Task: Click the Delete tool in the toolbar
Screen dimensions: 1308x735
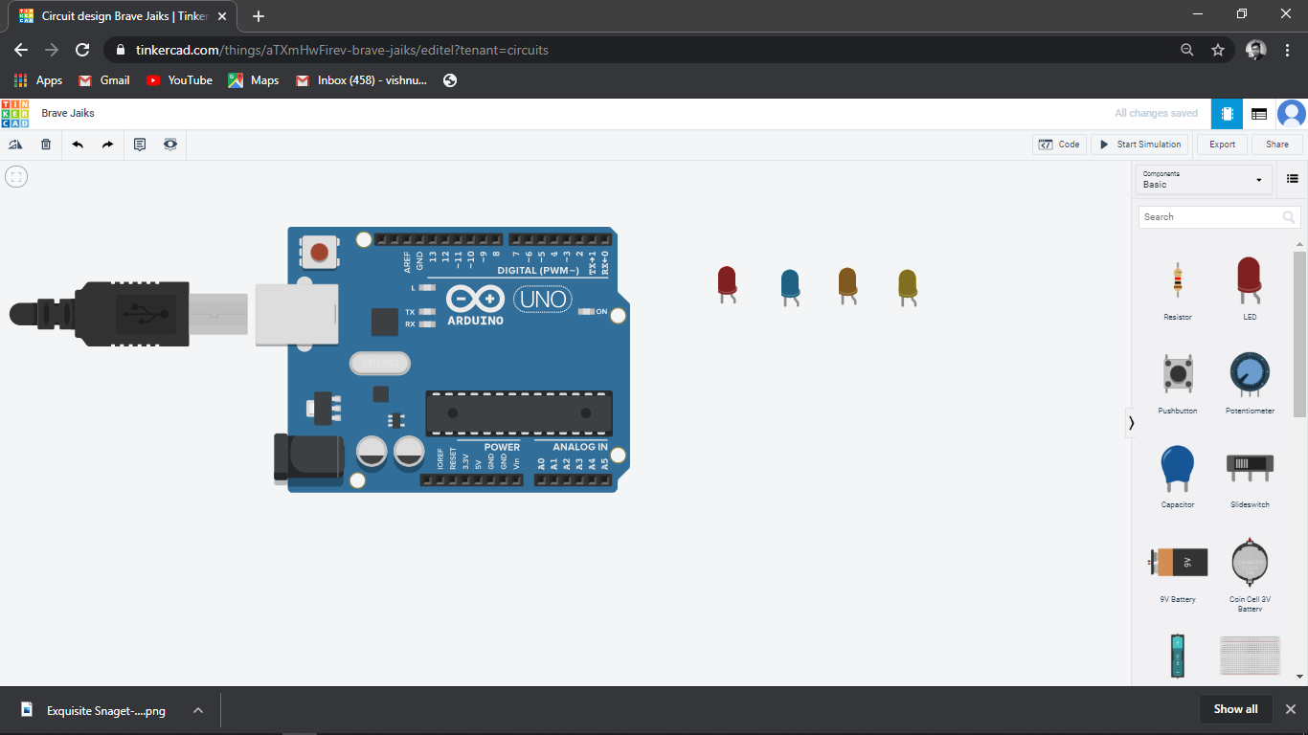Action: coord(45,144)
